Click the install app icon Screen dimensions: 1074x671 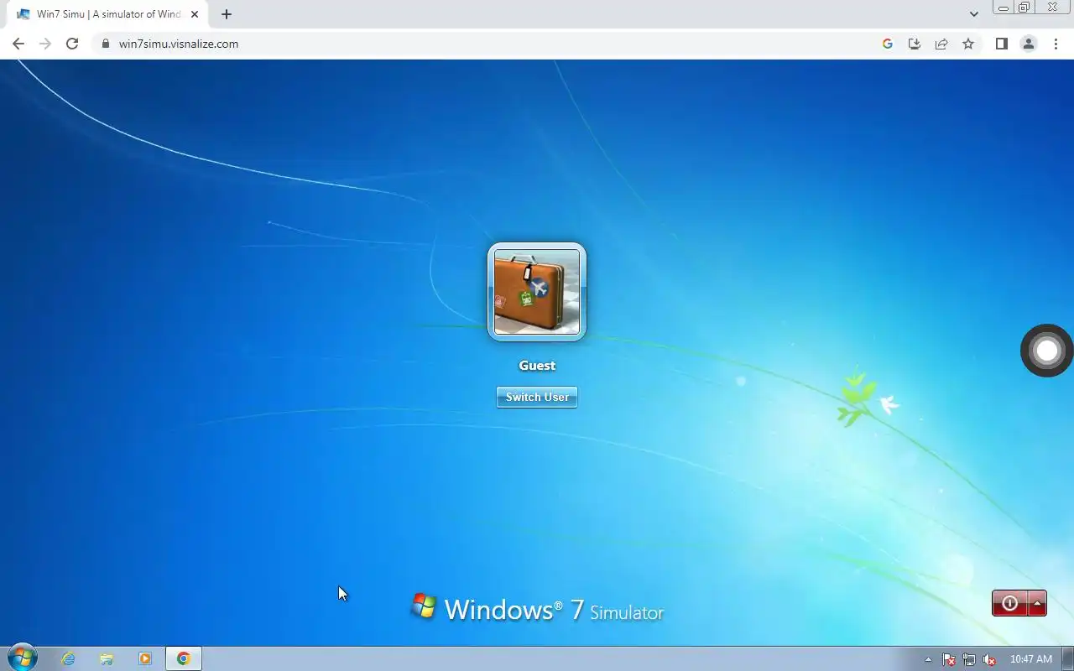pyautogui.click(x=915, y=44)
